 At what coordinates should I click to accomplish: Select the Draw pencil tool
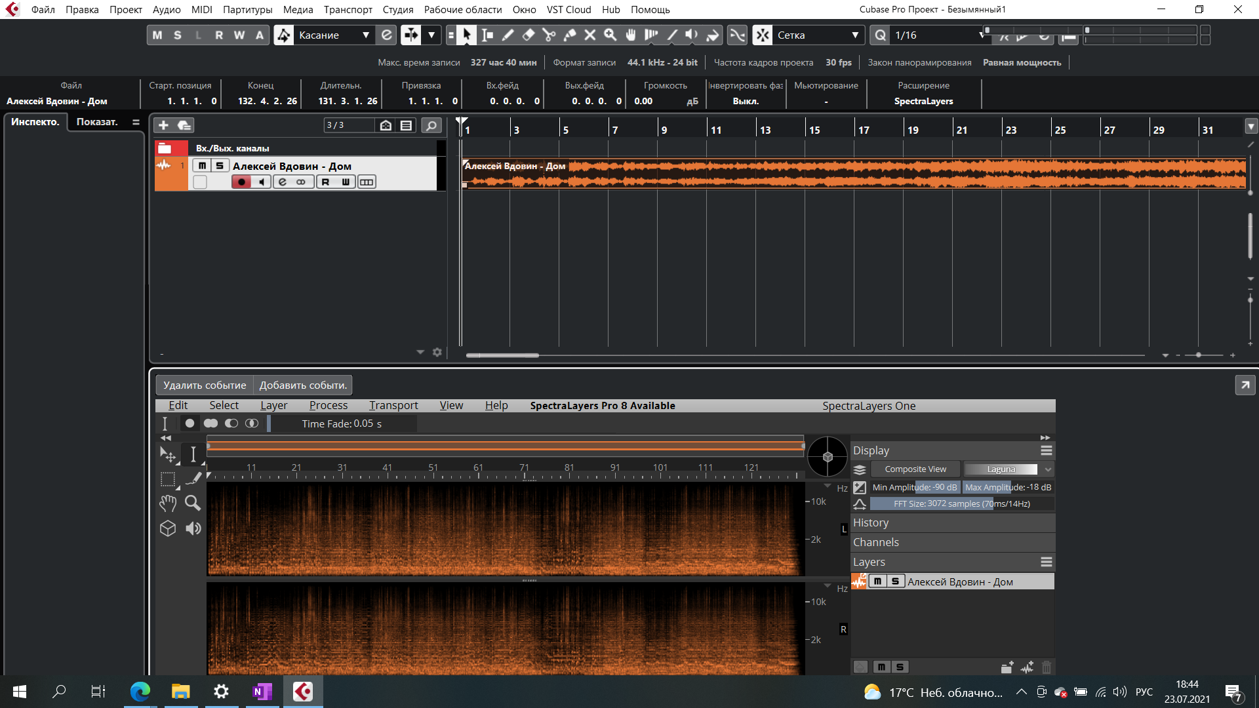pos(508,35)
